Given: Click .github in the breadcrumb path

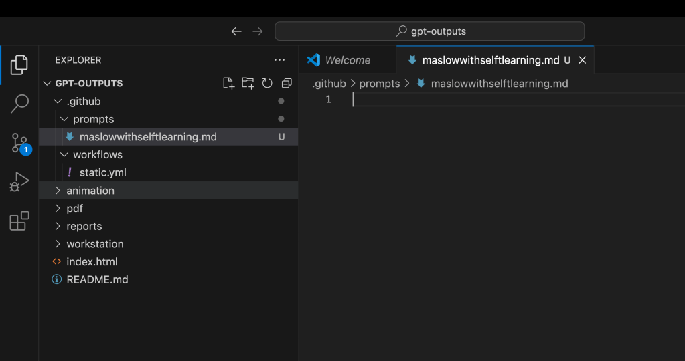Looking at the screenshot, I should pyautogui.click(x=329, y=84).
